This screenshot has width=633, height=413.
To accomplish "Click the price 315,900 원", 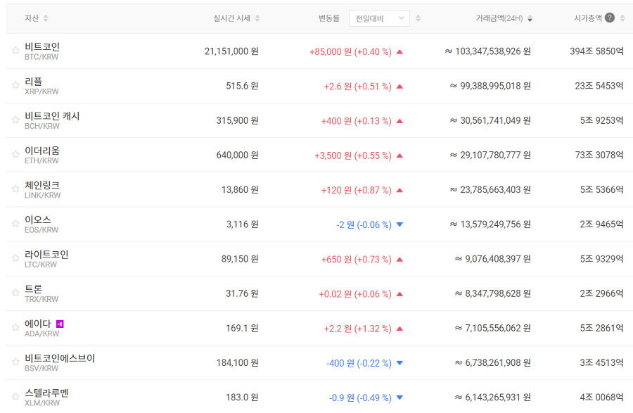I will click(x=238, y=121).
